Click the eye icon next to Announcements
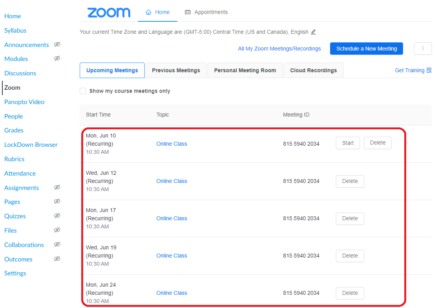The width and height of the screenshot is (435, 308). (57, 45)
